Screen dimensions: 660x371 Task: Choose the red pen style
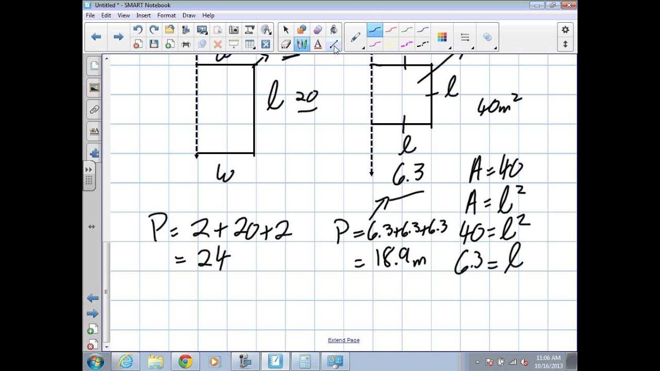tap(391, 30)
